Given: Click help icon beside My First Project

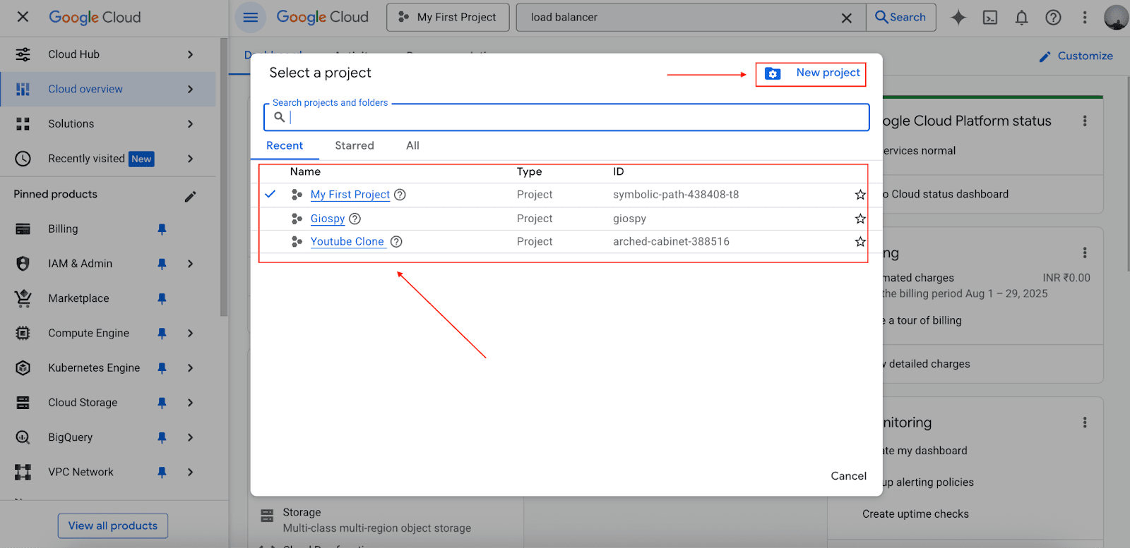Looking at the screenshot, I should pyautogui.click(x=400, y=195).
